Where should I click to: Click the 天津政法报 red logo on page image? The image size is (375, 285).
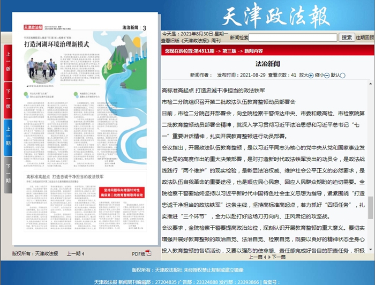tap(33, 27)
